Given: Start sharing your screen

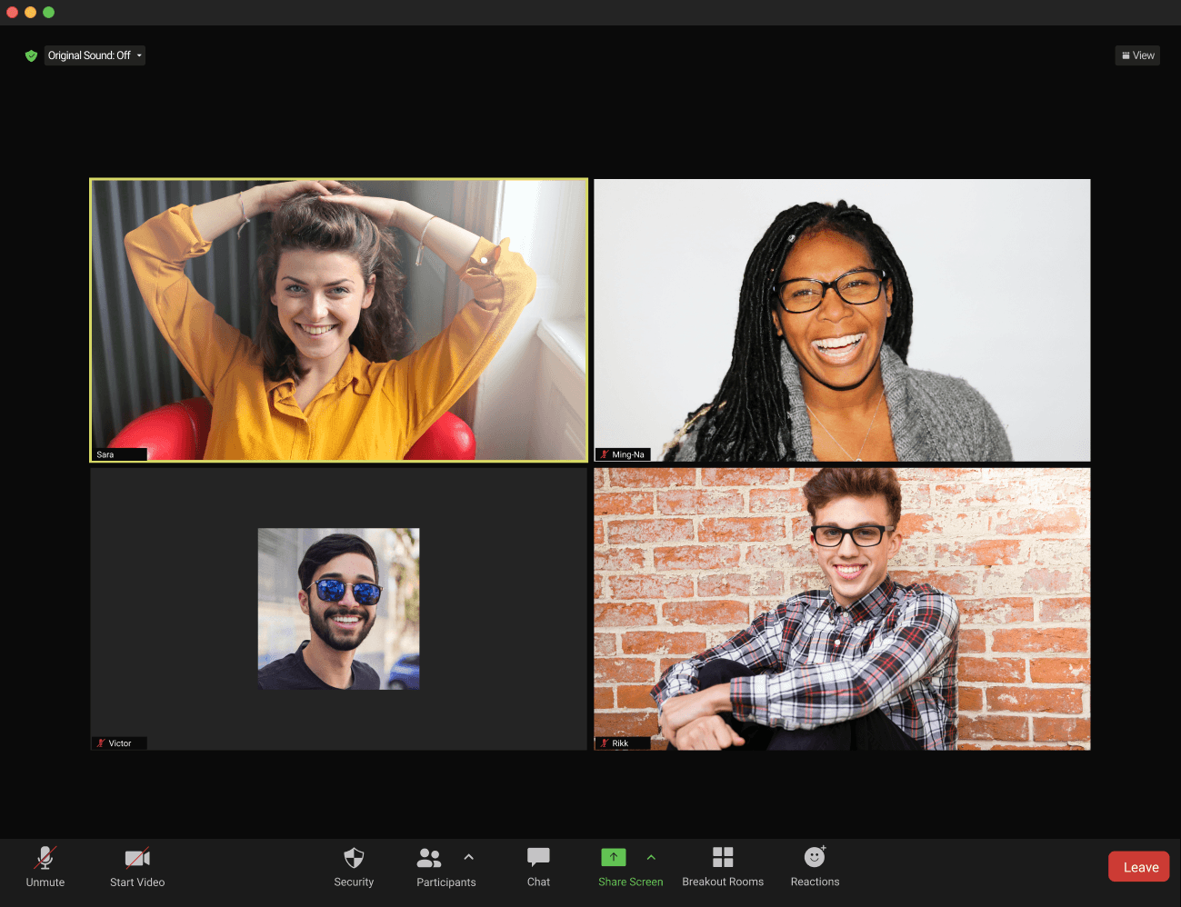Looking at the screenshot, I should pos(614,866).
